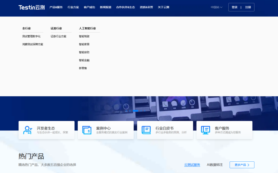The height and width of the screenshot is (173, 278).
Task: Click the 客户服务 monitor icon
Action: pos(206,130)
